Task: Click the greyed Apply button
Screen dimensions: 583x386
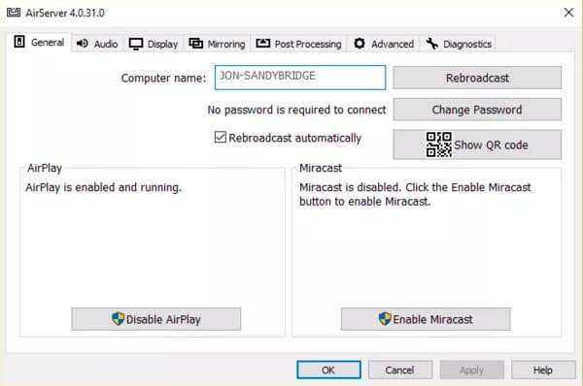Action: tap(472, 370)
